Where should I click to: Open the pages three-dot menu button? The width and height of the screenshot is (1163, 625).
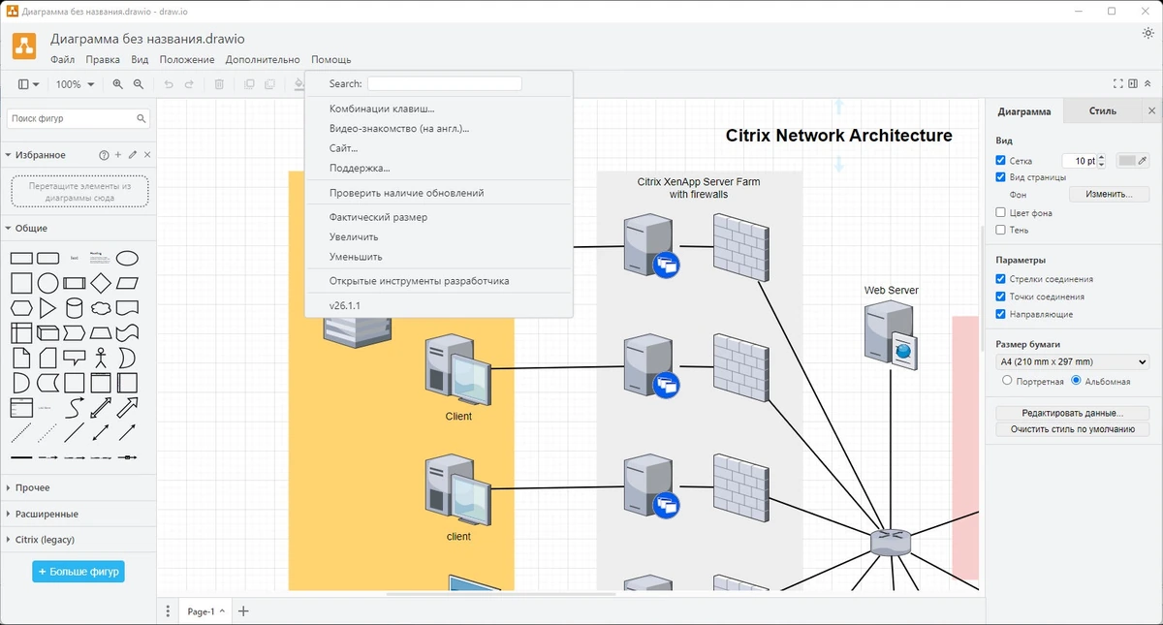point(169,611)
